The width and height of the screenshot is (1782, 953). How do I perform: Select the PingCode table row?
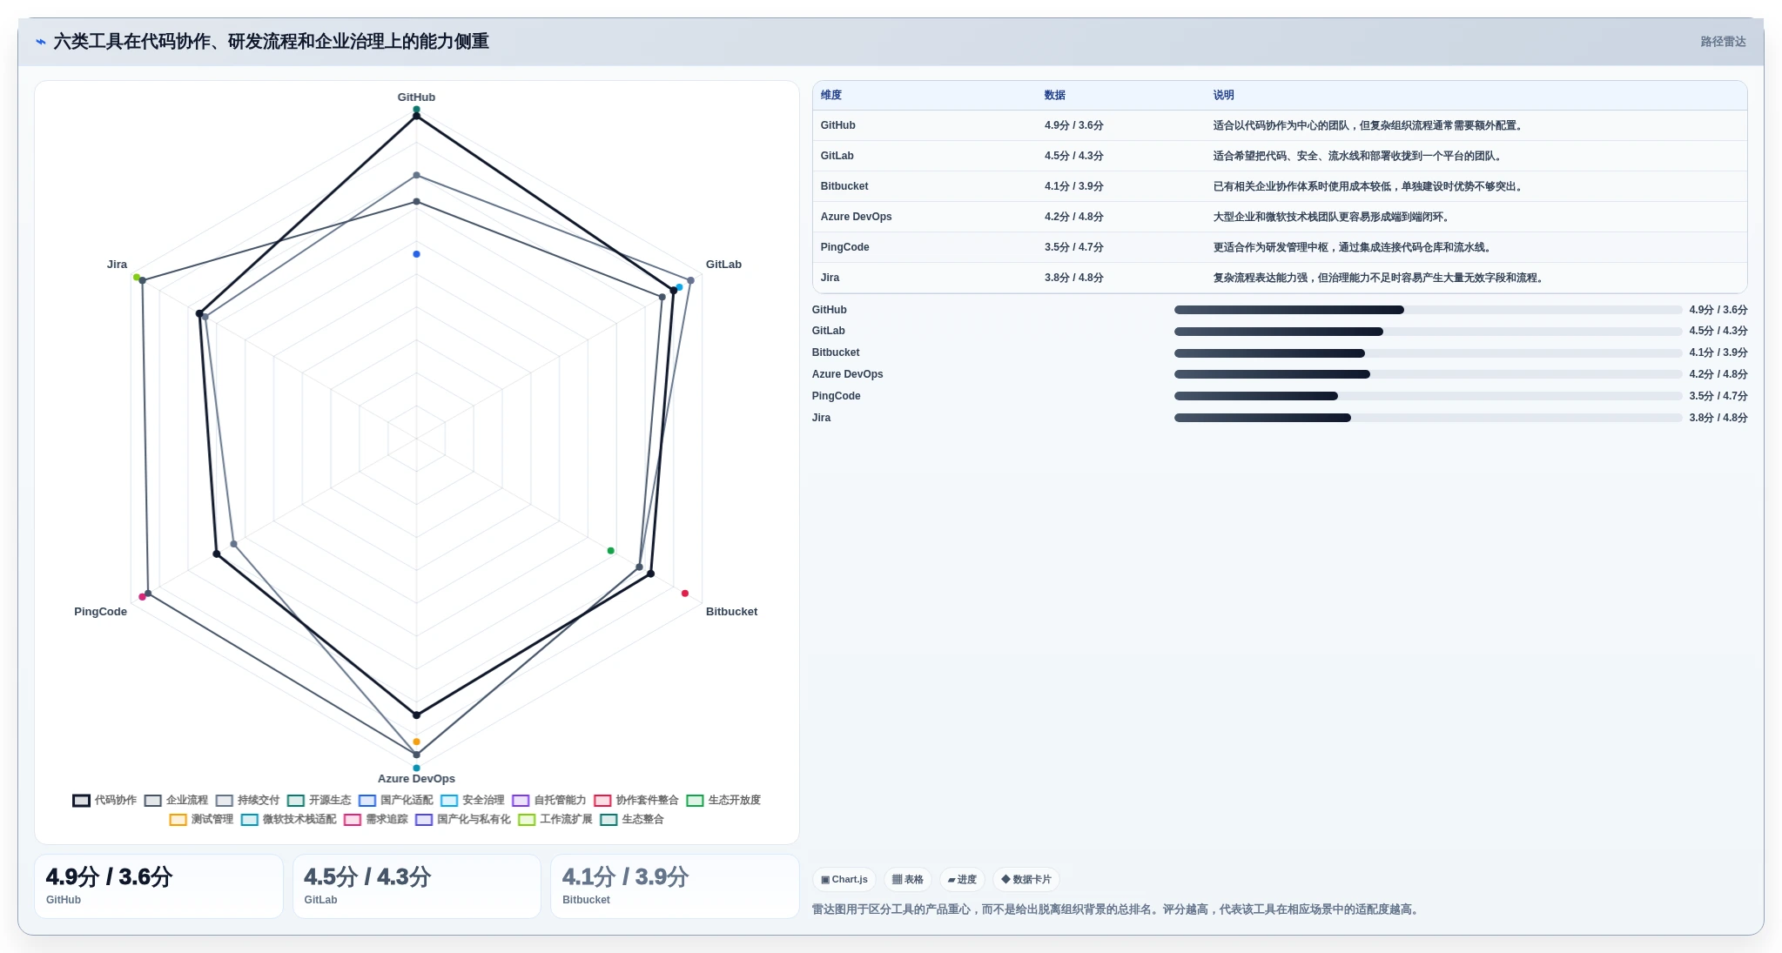(x=1279, y=248)
